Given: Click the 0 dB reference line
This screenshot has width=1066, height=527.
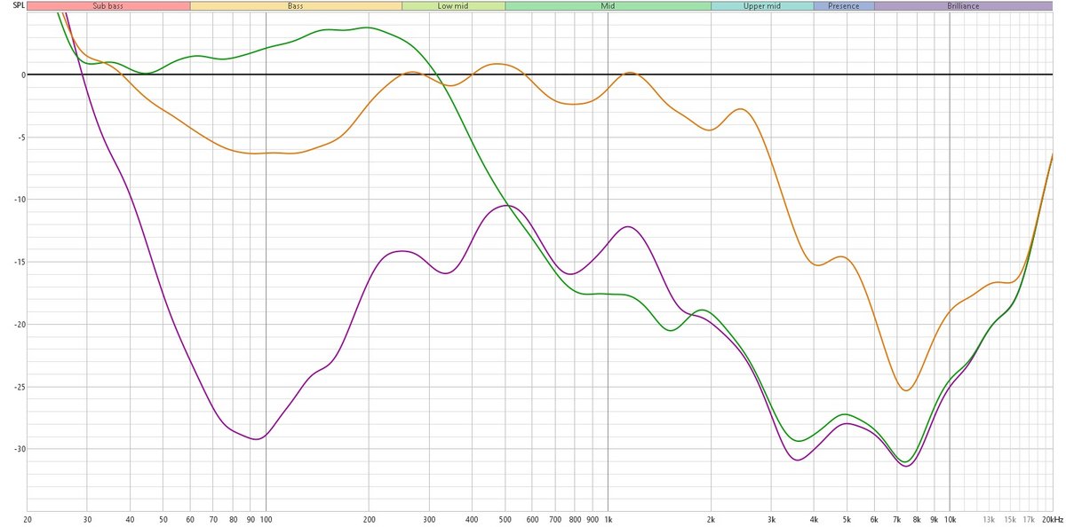Looking at the screenshot, I should point(533,74).
